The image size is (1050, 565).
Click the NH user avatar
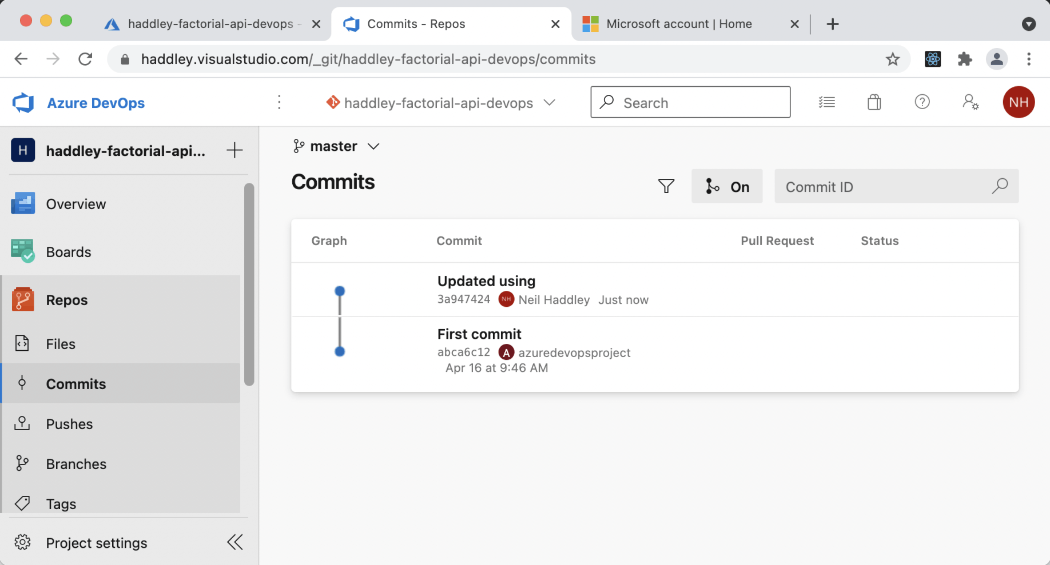(x=1018, y=102)
